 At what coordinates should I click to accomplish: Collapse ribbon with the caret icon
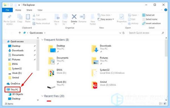point(161,10)
